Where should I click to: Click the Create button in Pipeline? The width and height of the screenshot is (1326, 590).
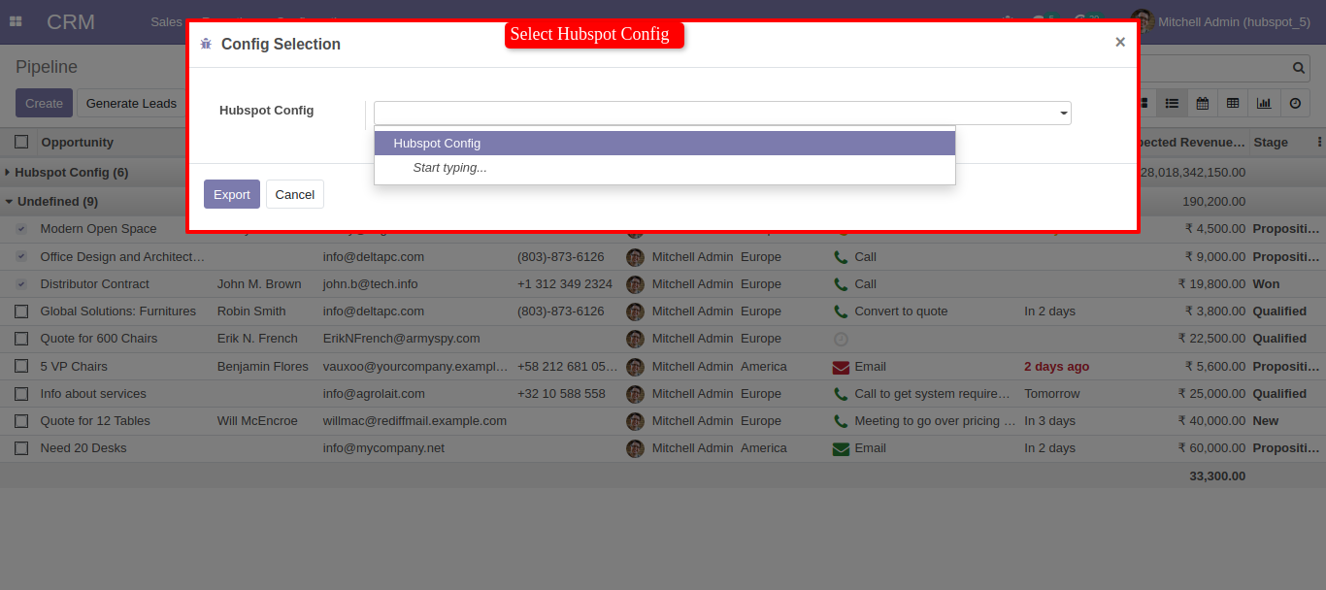[44, 103]
